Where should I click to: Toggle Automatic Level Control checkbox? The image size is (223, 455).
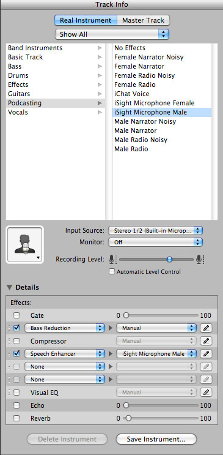click(x=111, y=272)
